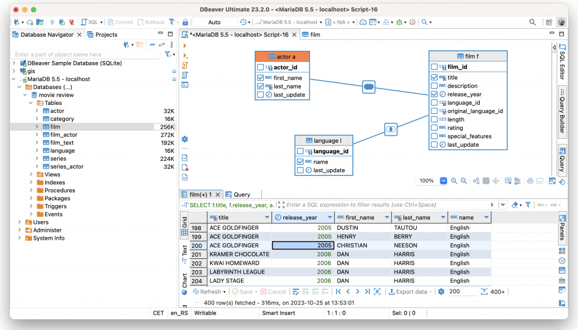Select the series_actor table in the tree
Image resolution: width=578 pixels, height=330 pixels.
click(67, 166)
